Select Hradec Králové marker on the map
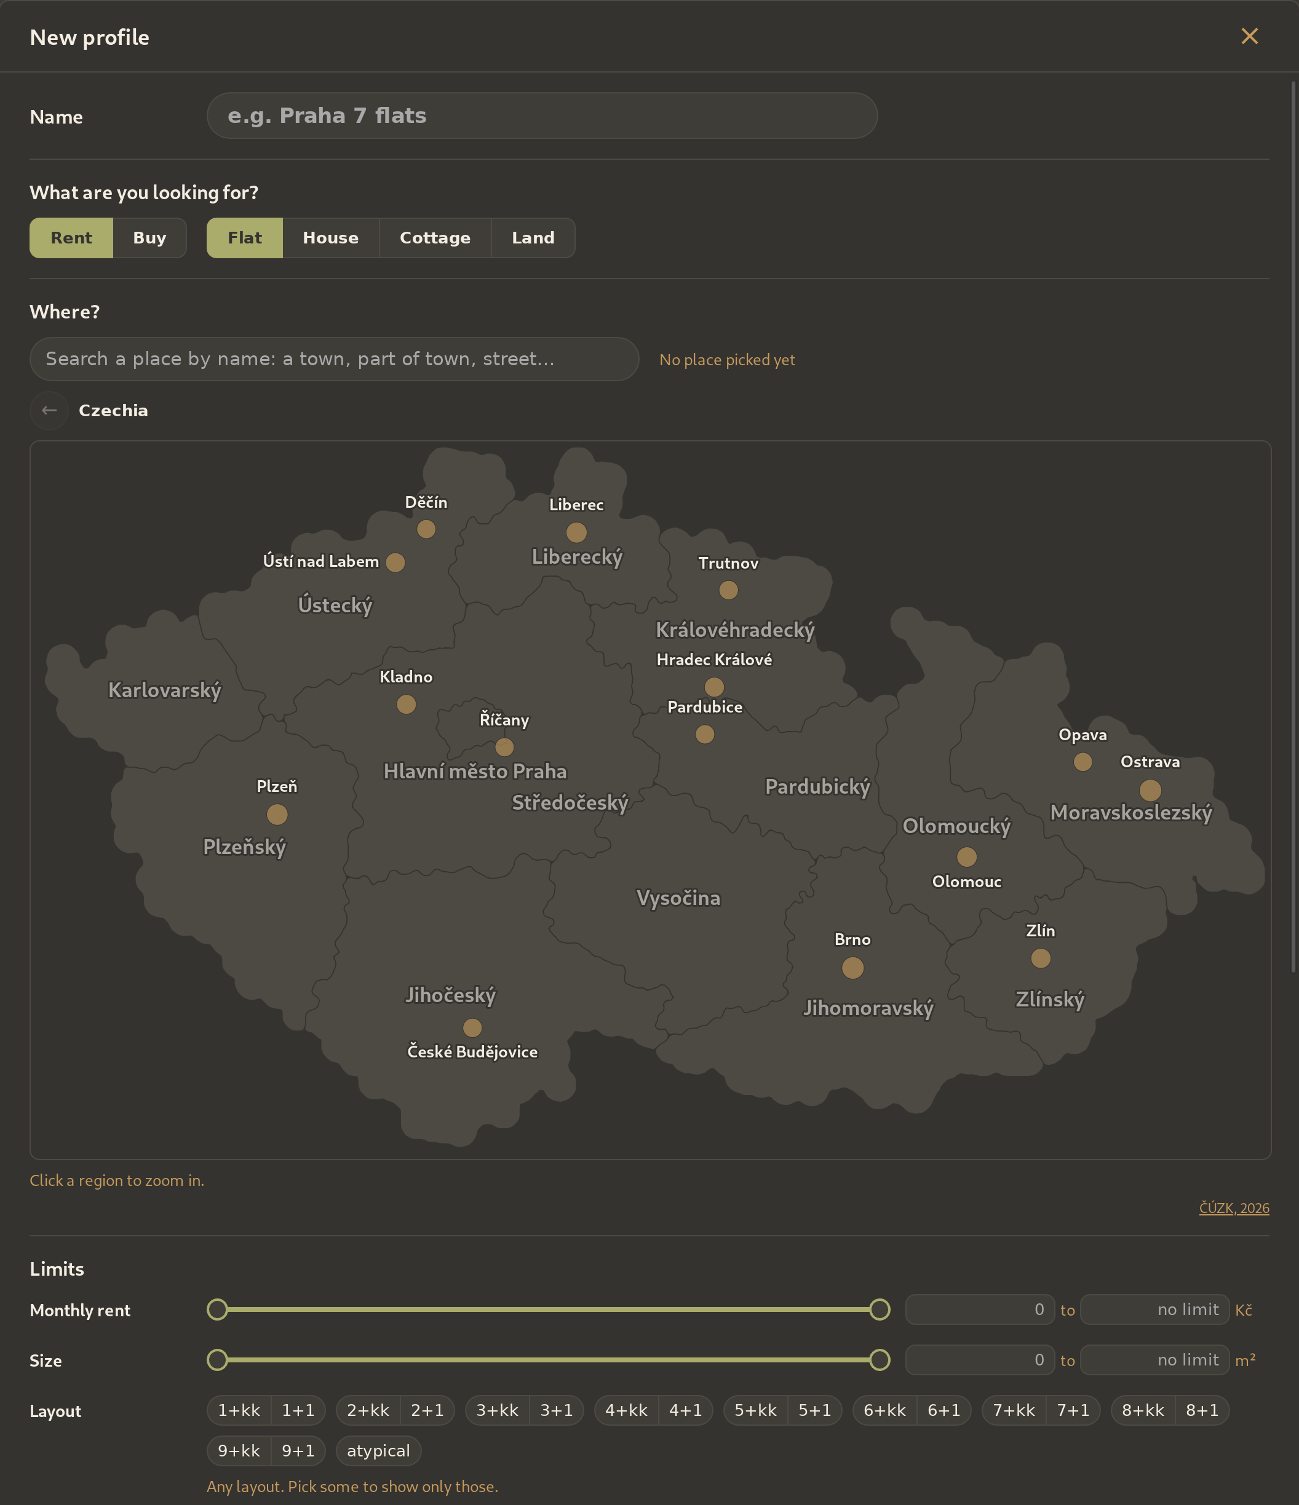 (714, 686)
